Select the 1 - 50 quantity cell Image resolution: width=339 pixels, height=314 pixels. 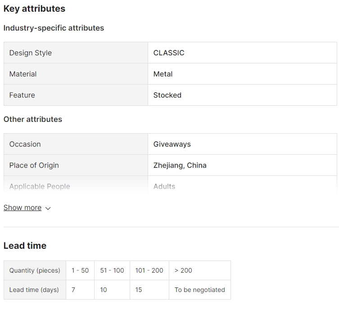80,270
